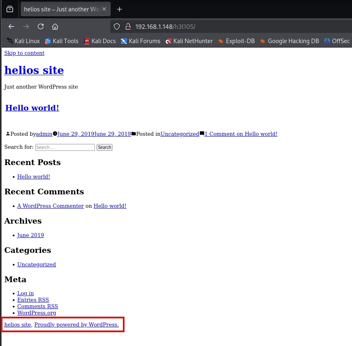The image size is (352, 346).
Task: Open the Kali Forums bookmark
Action: click(x=140, y=41)
